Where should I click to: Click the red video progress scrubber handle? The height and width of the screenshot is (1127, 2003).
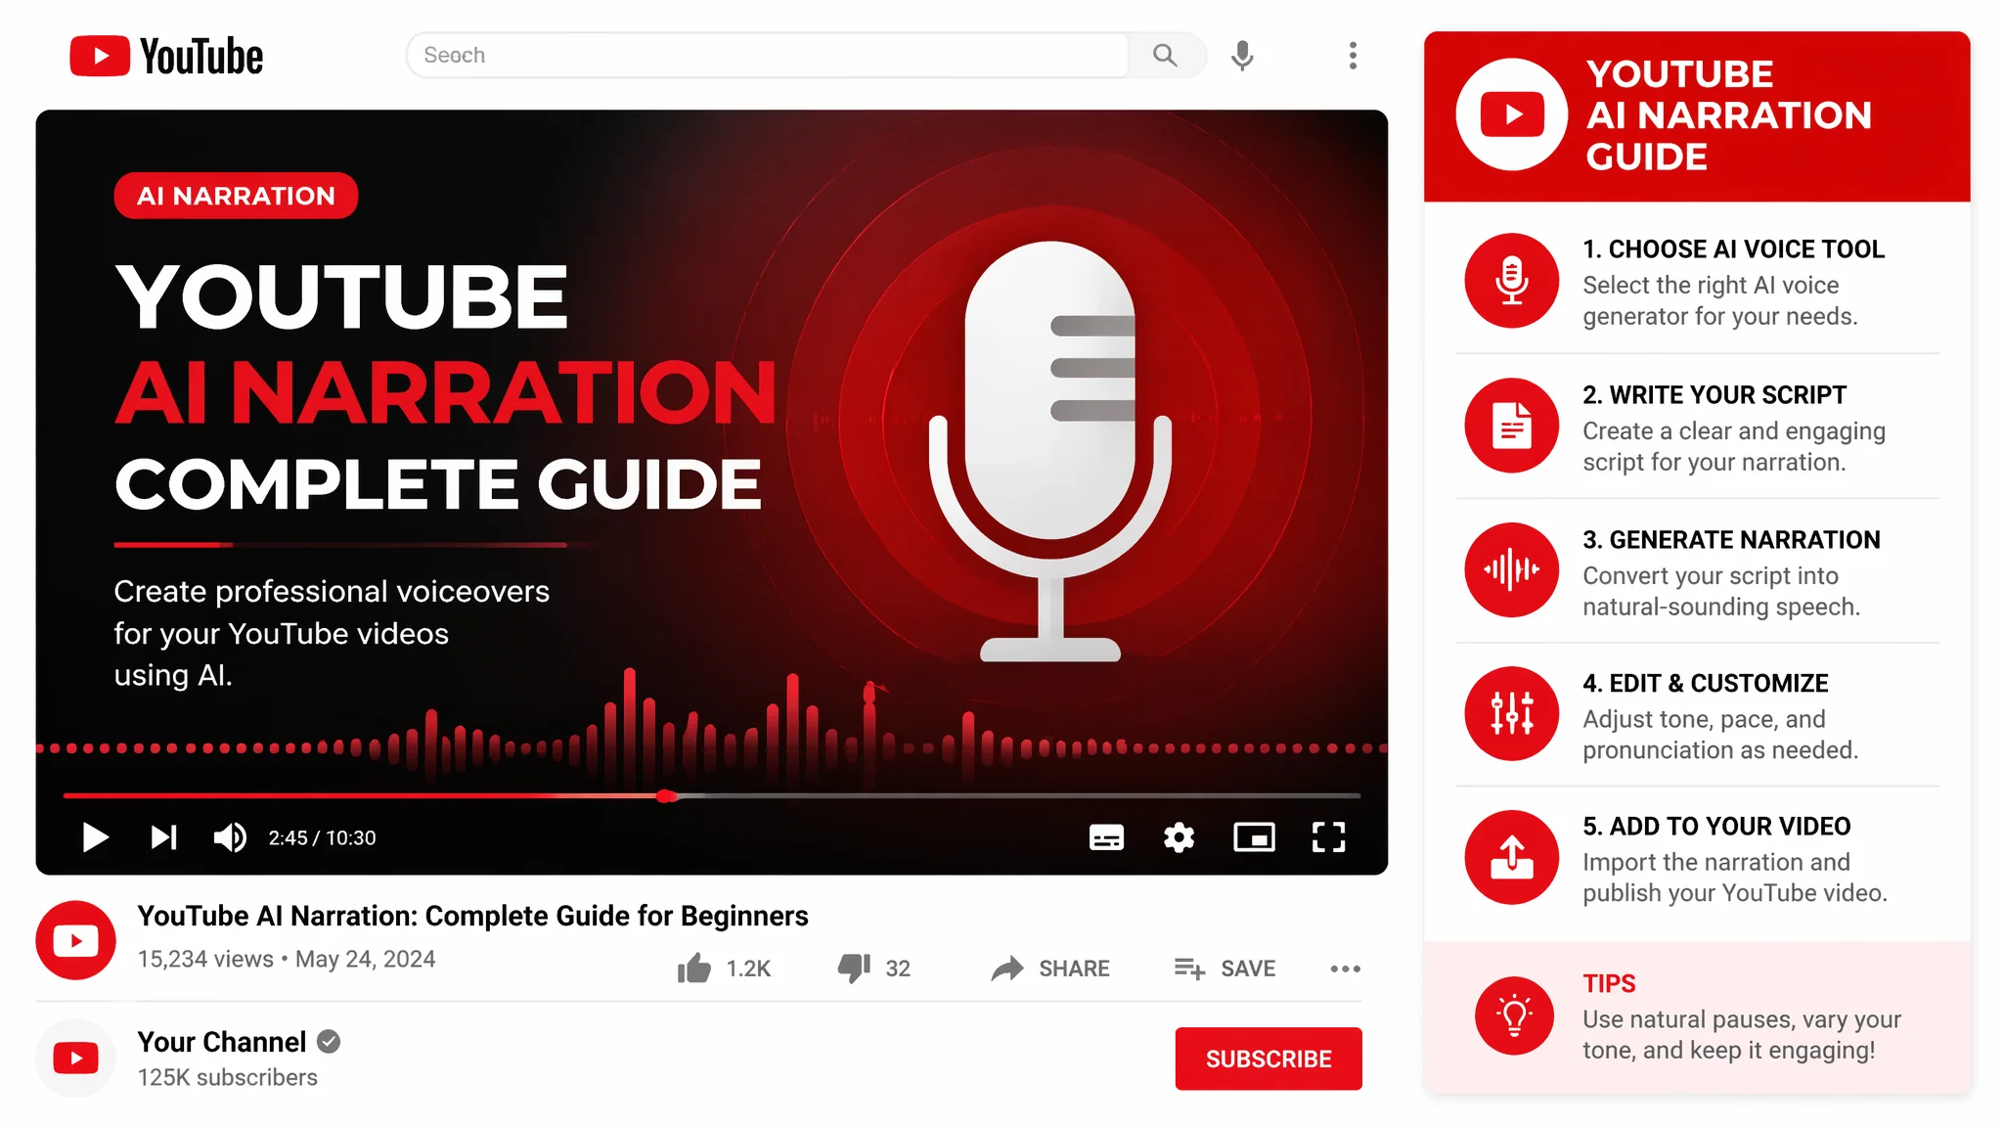pos(666,796)
